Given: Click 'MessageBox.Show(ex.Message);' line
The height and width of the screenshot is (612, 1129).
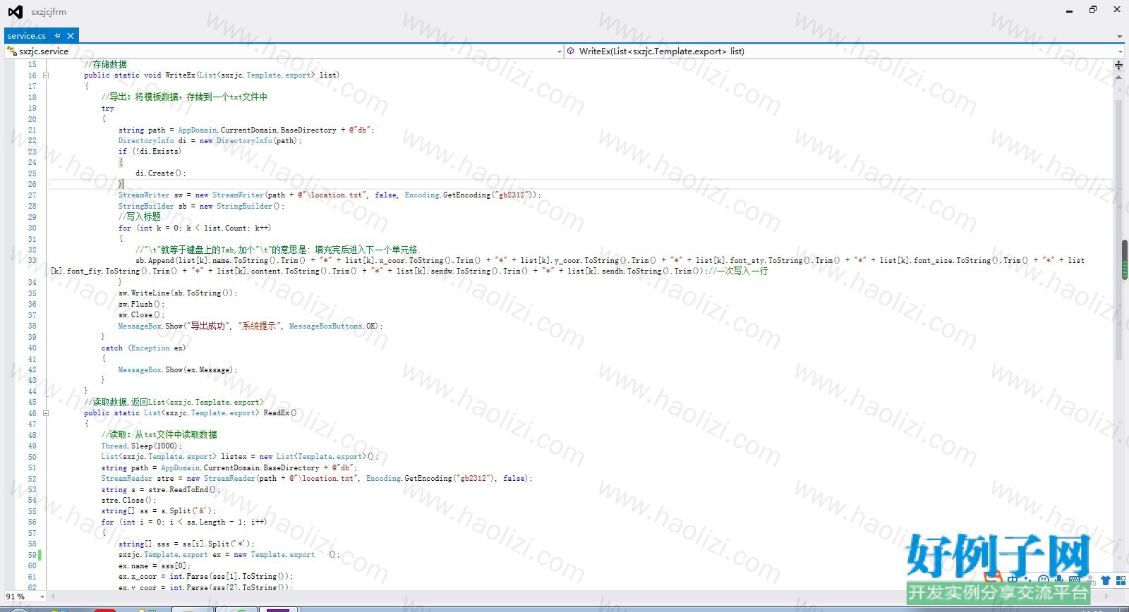Looking at the screenshot, I should [178, 370].
